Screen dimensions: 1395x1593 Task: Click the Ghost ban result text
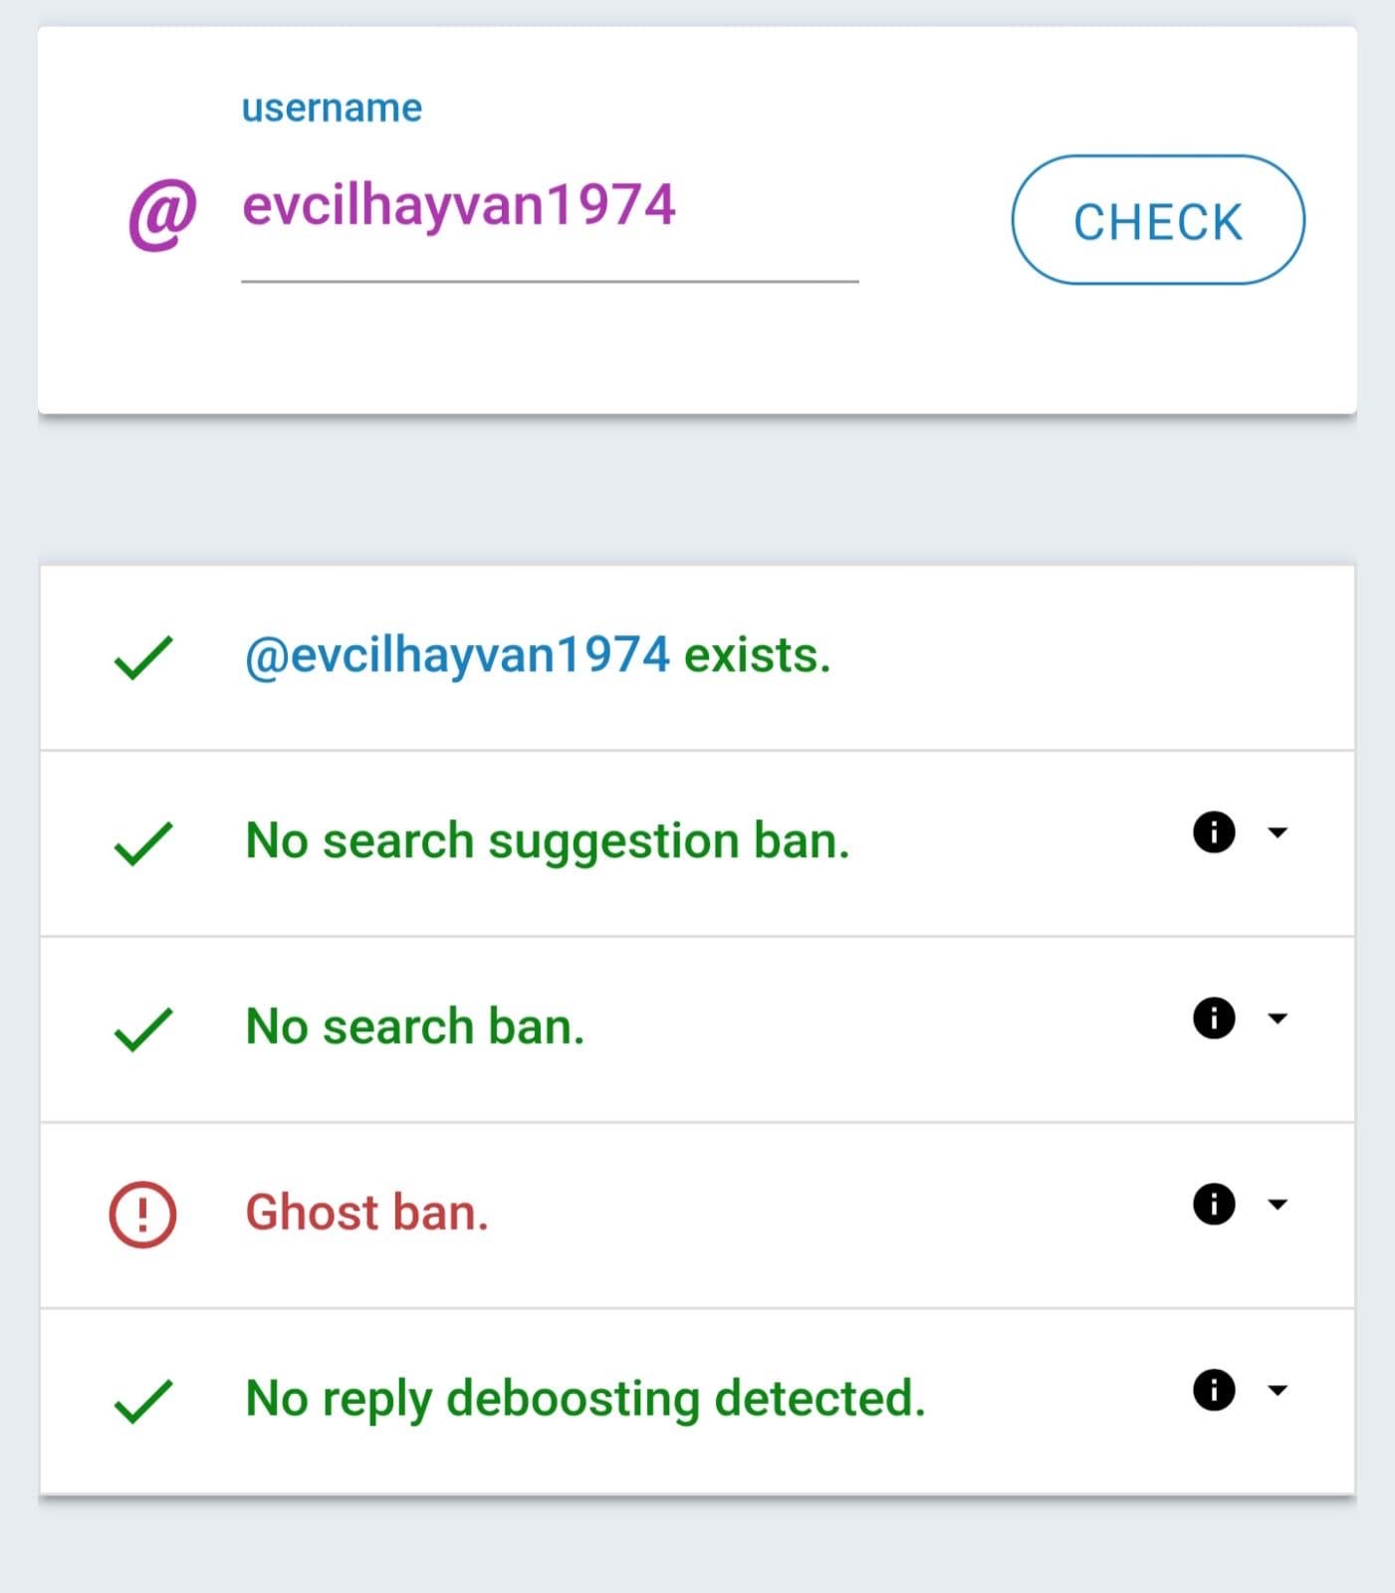(x=366, y=1213)
